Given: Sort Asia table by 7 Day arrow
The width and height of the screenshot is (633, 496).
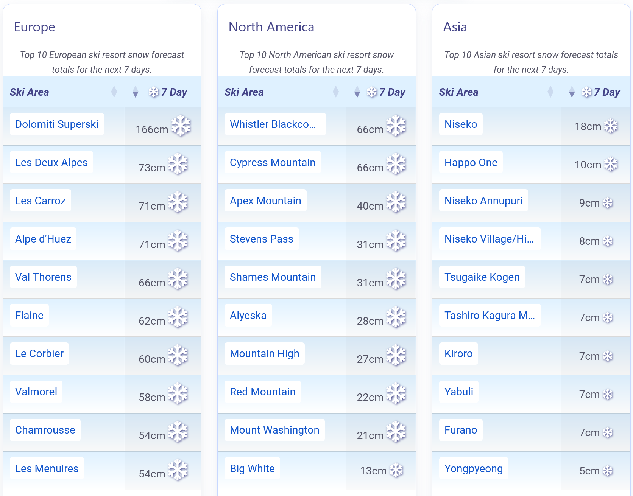Looking at the screenshot, I should (x=572, y=92).
